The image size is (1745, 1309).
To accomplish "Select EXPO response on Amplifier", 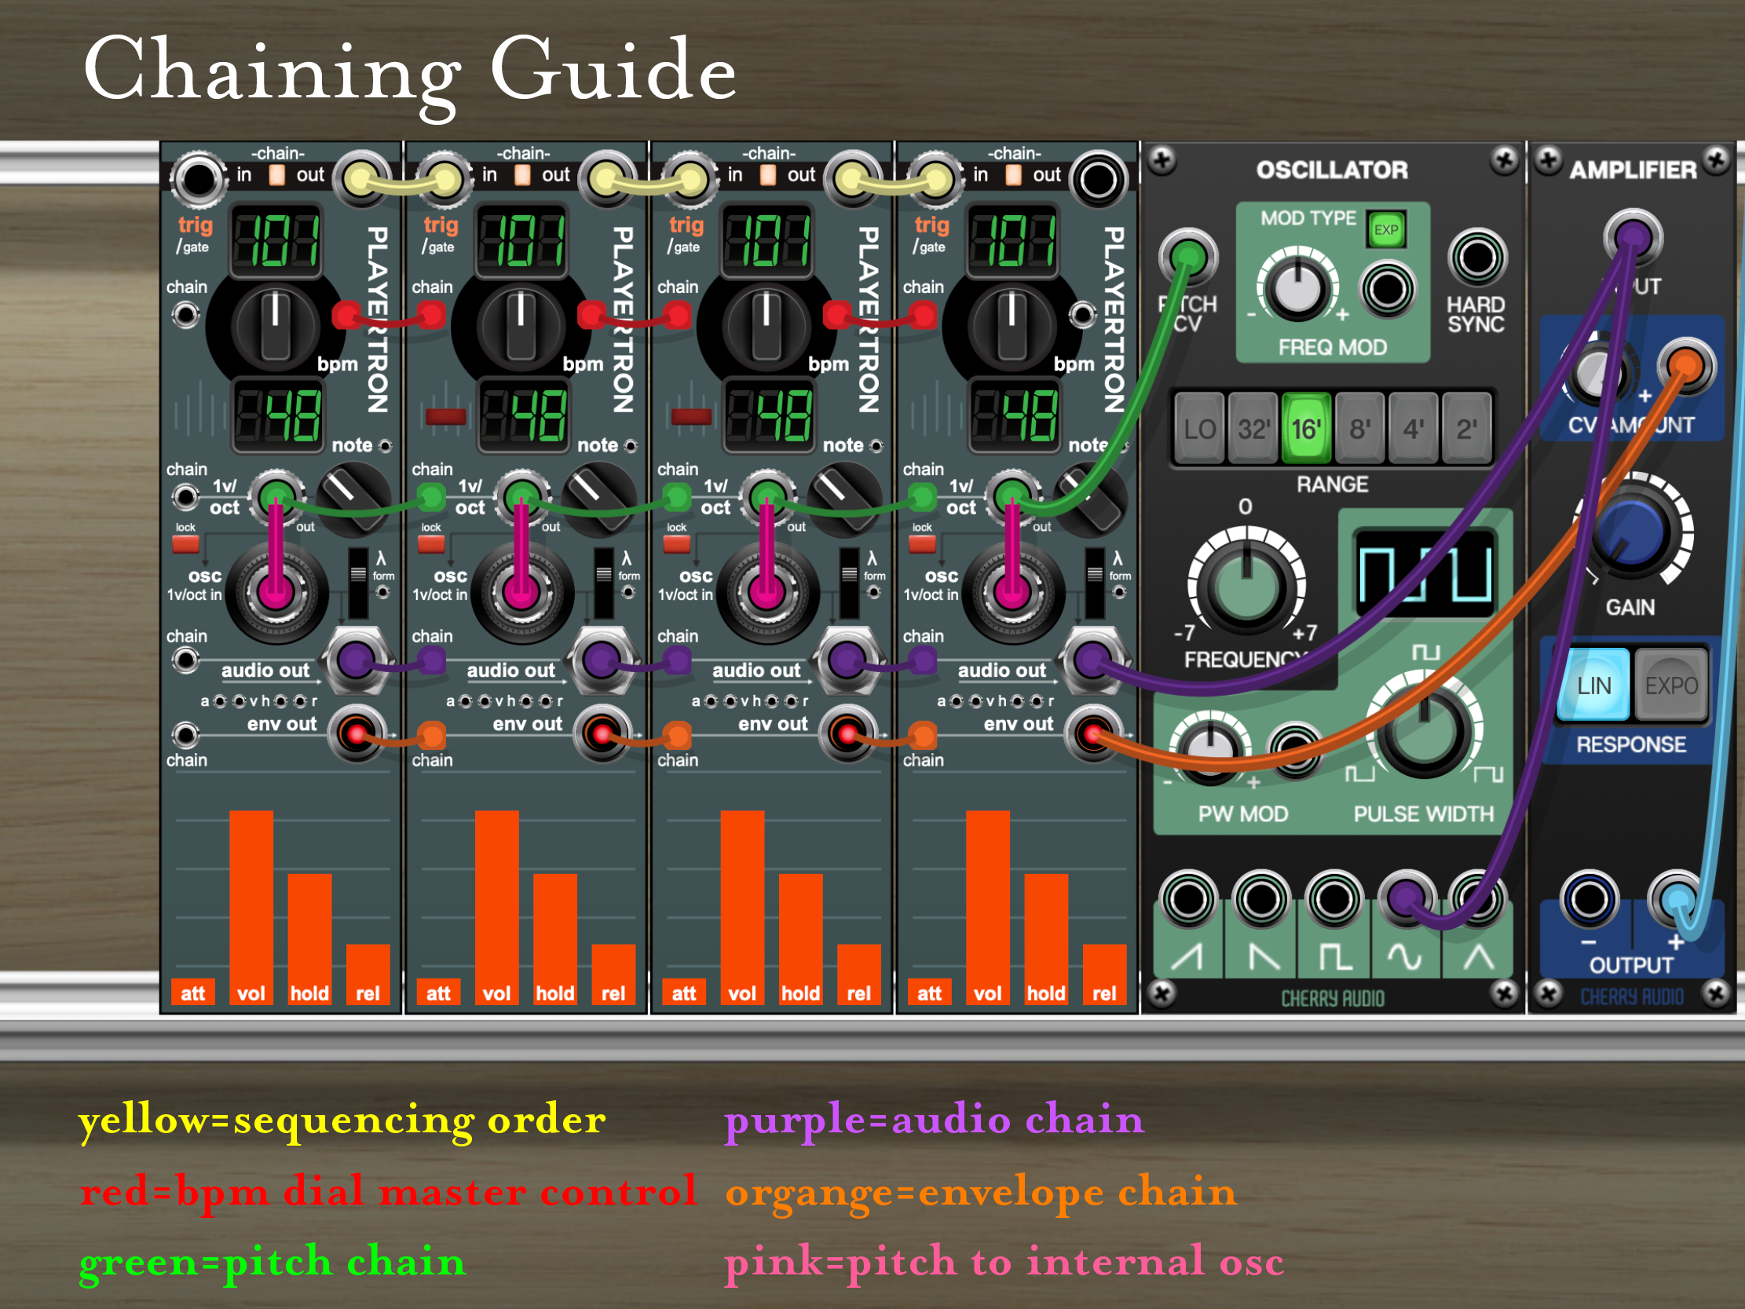I will (1671, 686).
